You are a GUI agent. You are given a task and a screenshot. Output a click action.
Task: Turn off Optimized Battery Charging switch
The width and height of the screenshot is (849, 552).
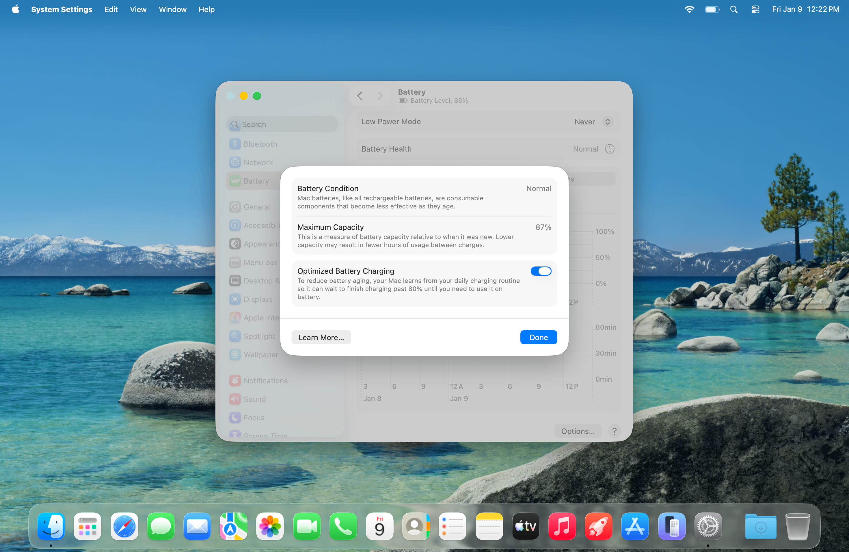click(x=541, y=271)
